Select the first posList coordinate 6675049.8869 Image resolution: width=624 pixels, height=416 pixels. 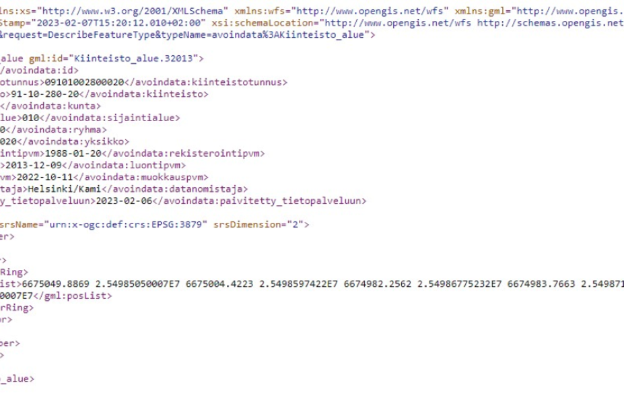tap(56, 284)
